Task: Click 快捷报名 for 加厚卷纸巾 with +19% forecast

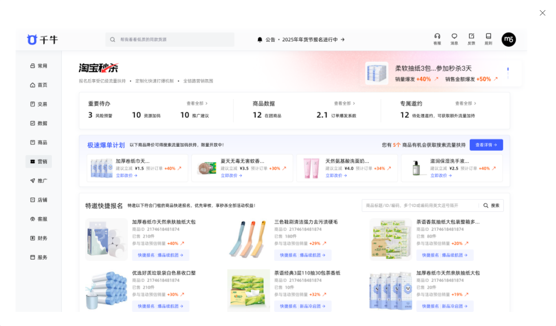Action: point(430,306)
